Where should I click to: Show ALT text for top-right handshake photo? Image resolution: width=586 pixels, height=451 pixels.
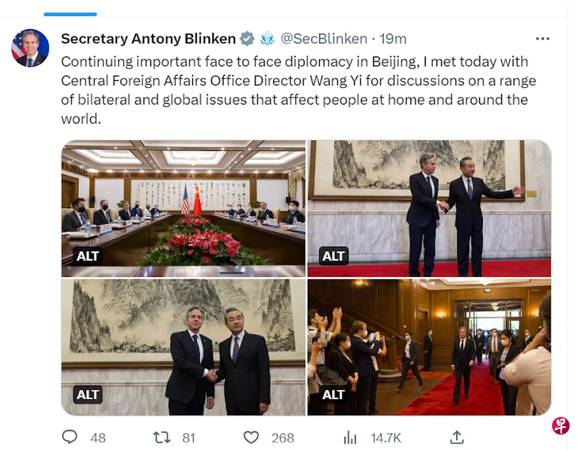click(x=334, y=256)
